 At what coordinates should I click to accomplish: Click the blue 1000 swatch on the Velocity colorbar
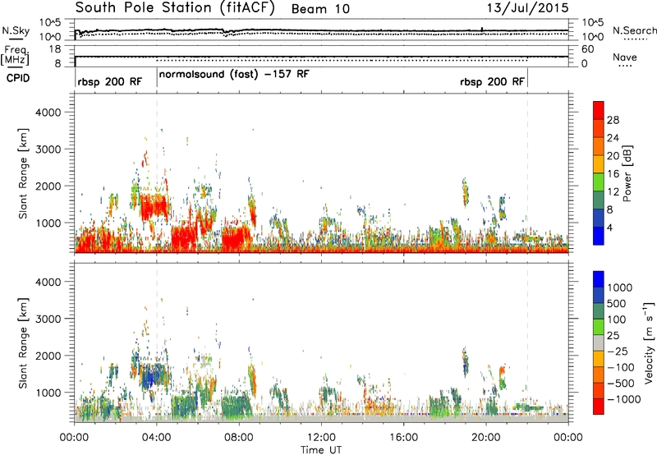coord(599,279)
